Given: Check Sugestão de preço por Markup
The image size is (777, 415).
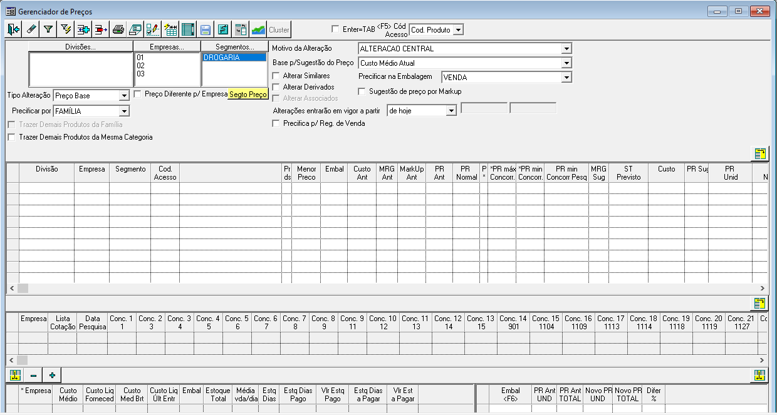Looking at the screenshot, I should 362,91.
